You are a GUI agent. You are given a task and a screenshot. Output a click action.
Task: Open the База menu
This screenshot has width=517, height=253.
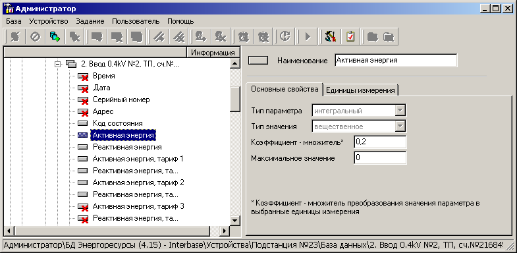tap(14, 22)
